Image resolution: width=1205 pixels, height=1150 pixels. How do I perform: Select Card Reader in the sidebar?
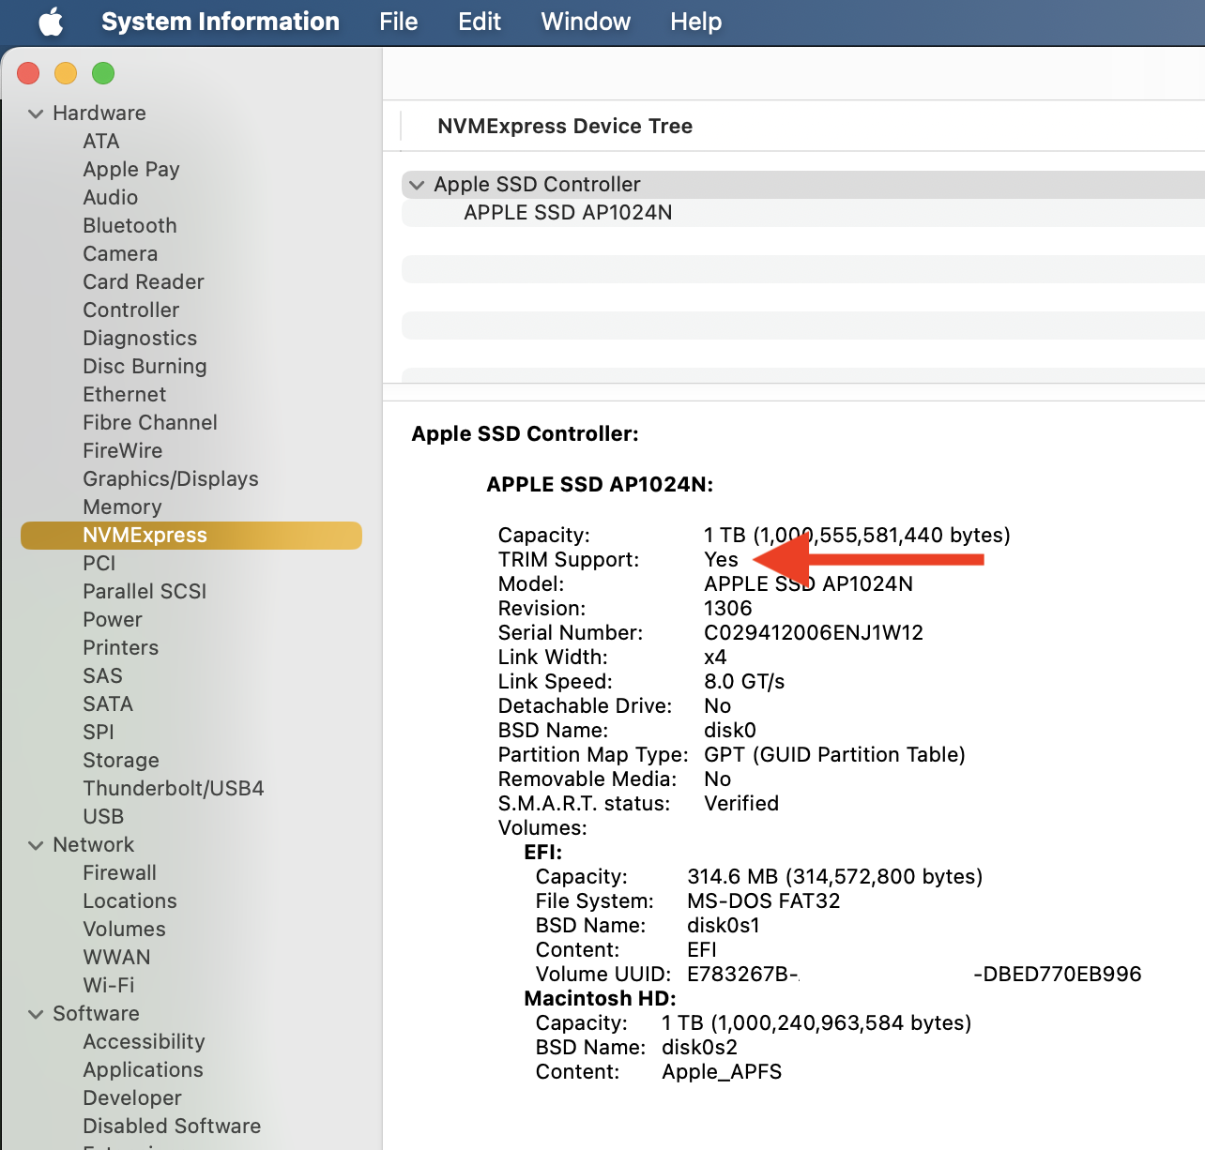[144, 282]
